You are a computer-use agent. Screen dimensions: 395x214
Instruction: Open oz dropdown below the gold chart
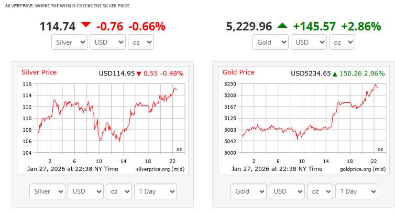pos(320,191)
